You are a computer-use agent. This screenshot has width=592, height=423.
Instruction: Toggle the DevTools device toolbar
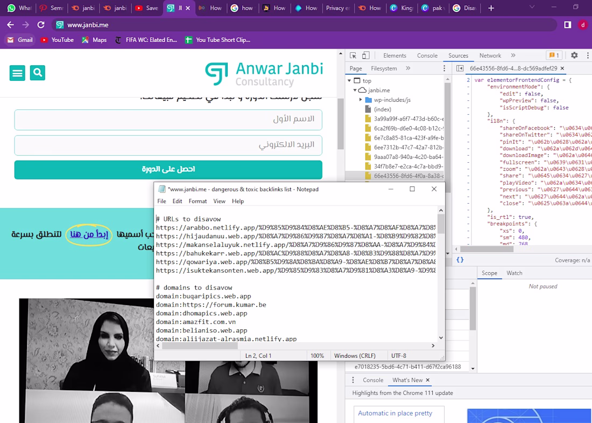click(x=365, y=56)
